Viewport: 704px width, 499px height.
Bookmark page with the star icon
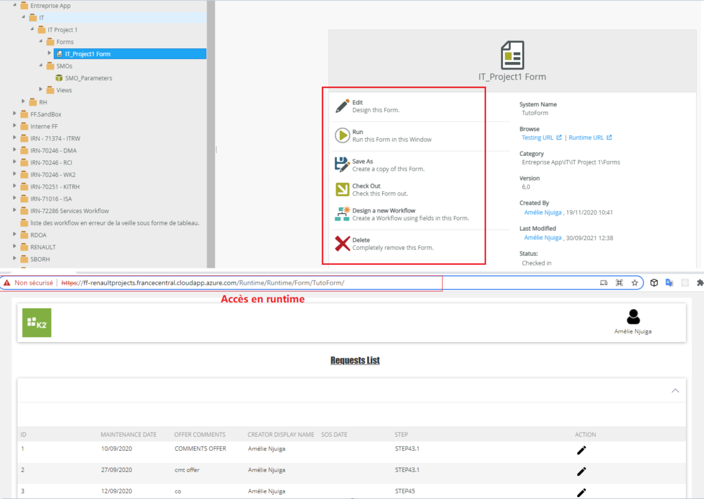click(x=635, y=282)
